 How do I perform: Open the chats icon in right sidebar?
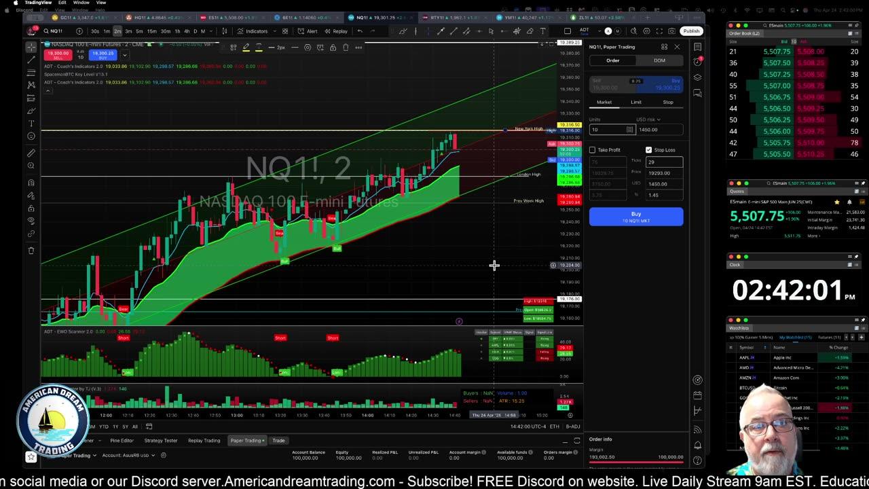(x=697, y=92)
